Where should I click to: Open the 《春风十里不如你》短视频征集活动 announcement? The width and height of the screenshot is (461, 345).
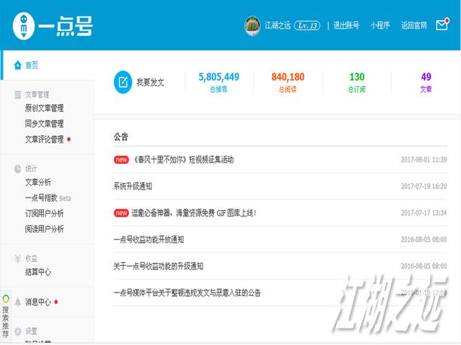[183, 160]
